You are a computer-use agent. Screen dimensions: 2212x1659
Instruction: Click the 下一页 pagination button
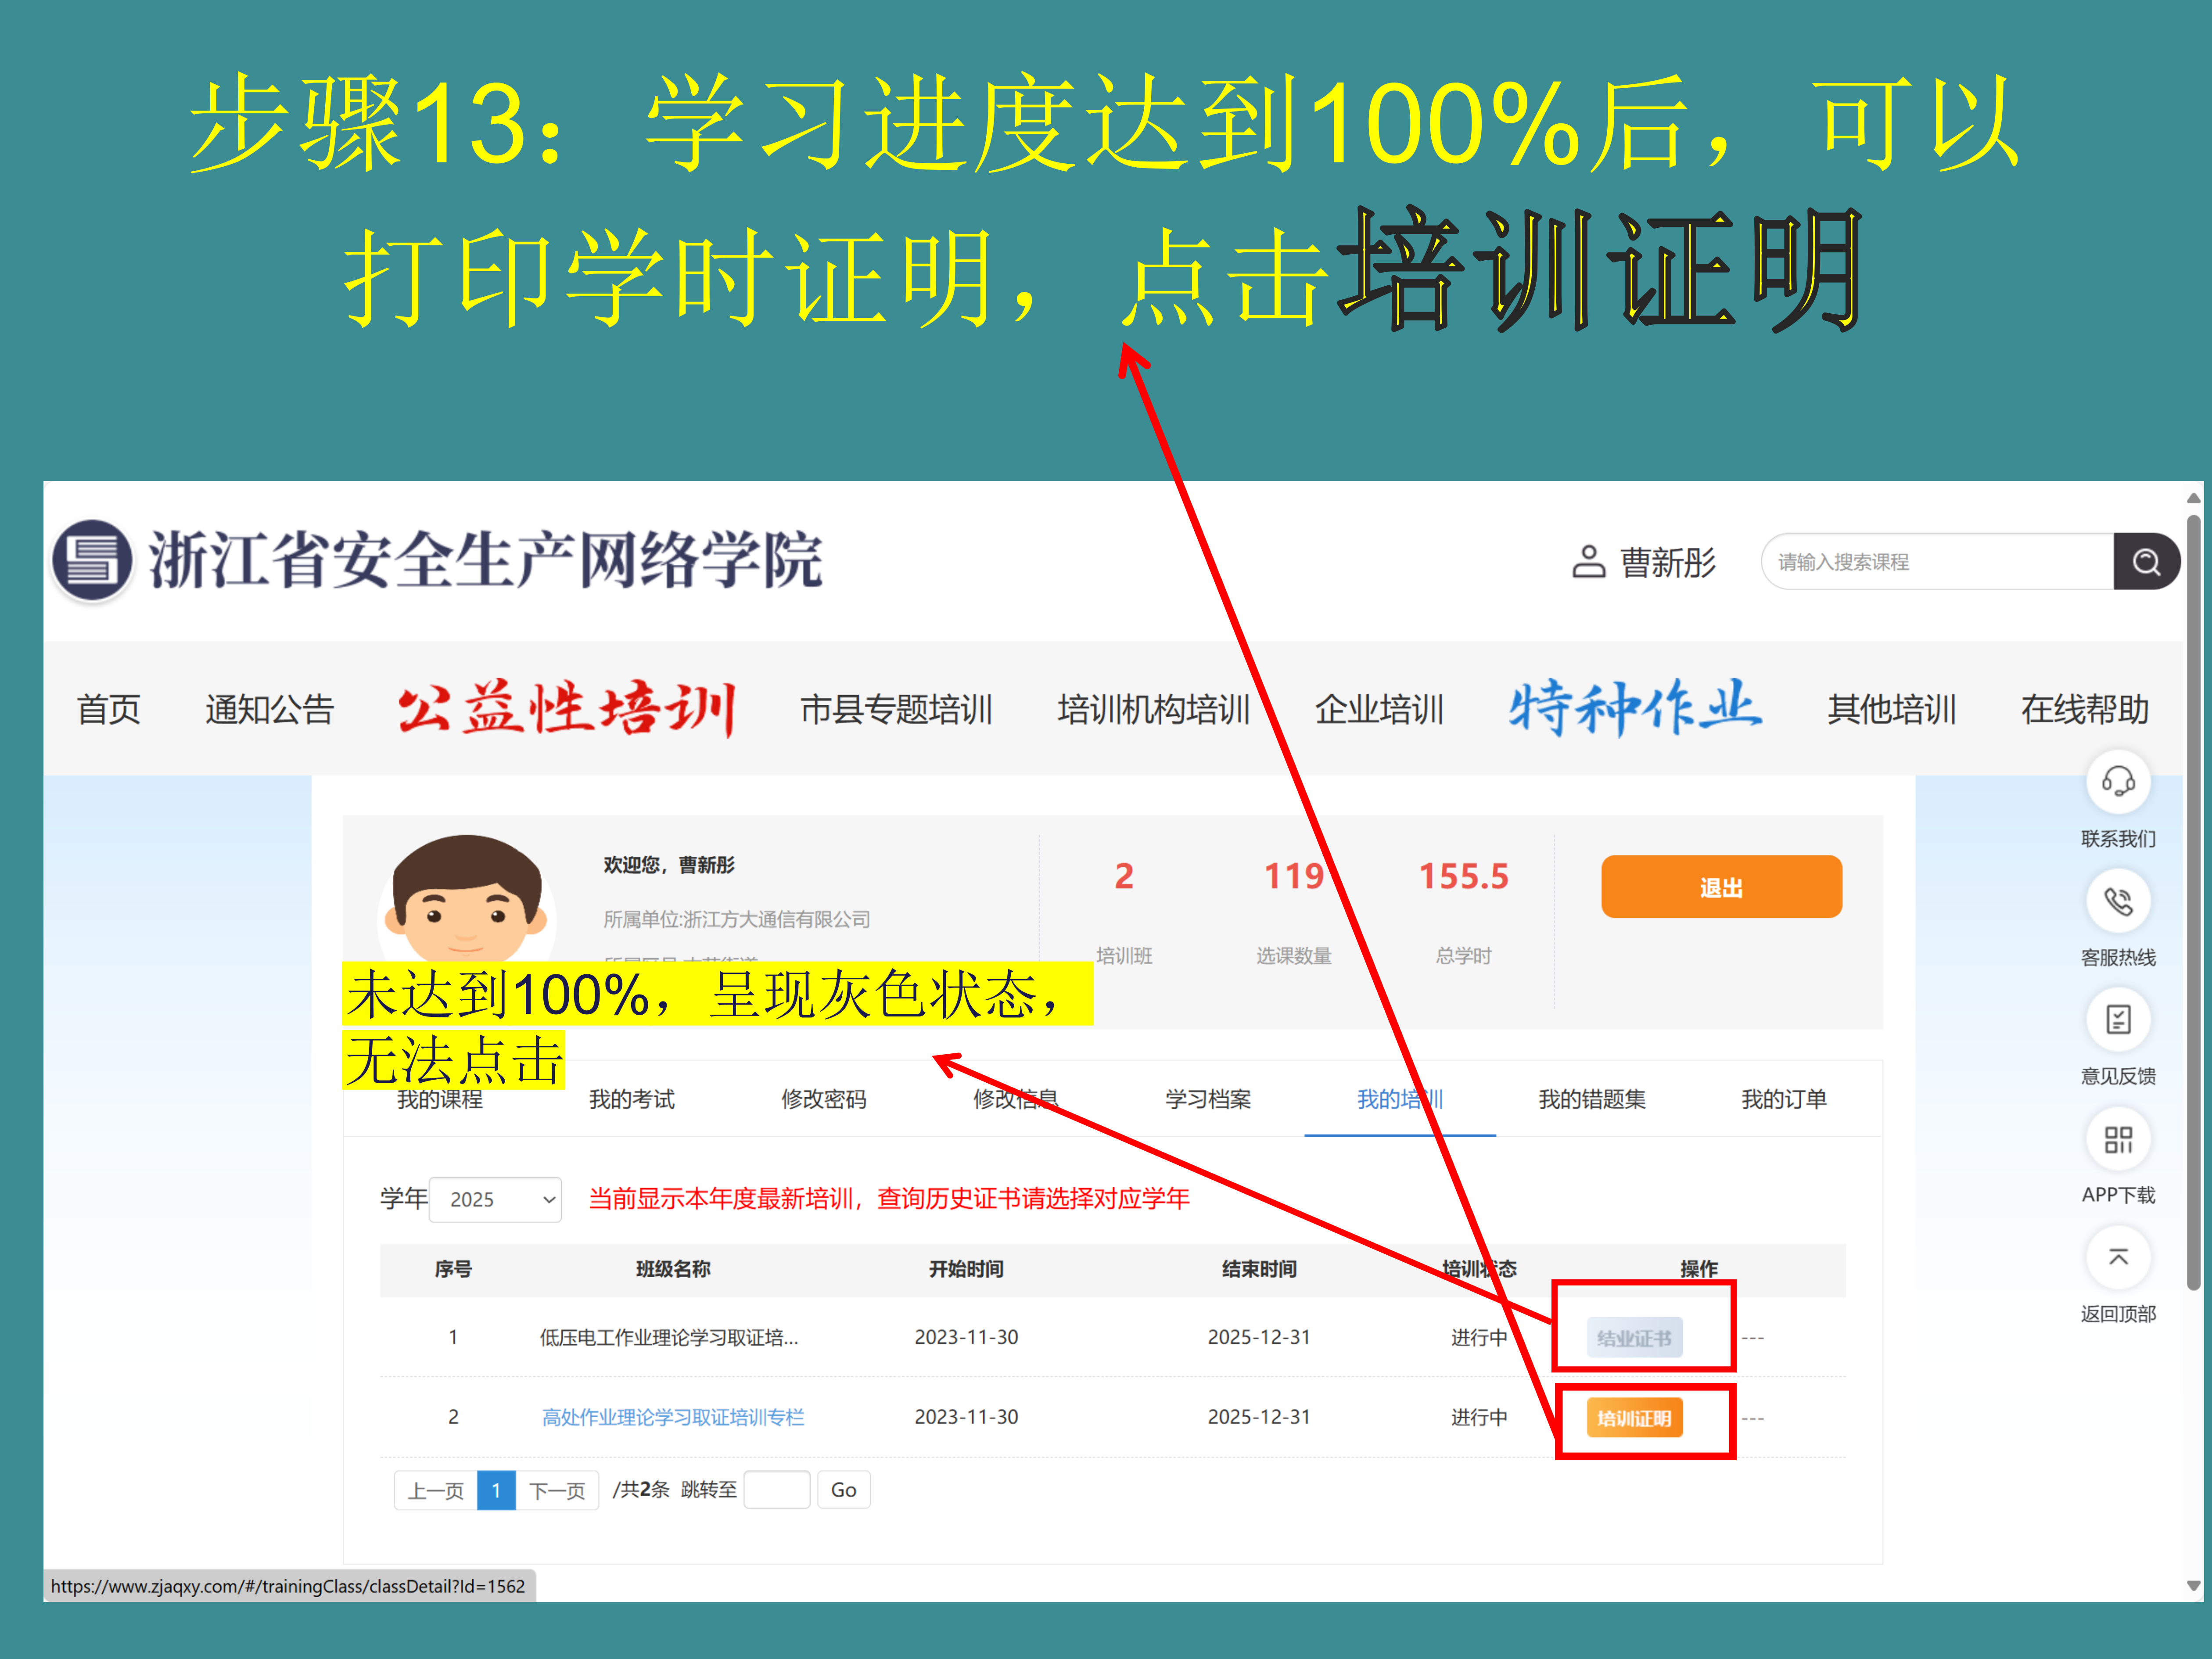pyautogui.click(x=557, y=1490)
